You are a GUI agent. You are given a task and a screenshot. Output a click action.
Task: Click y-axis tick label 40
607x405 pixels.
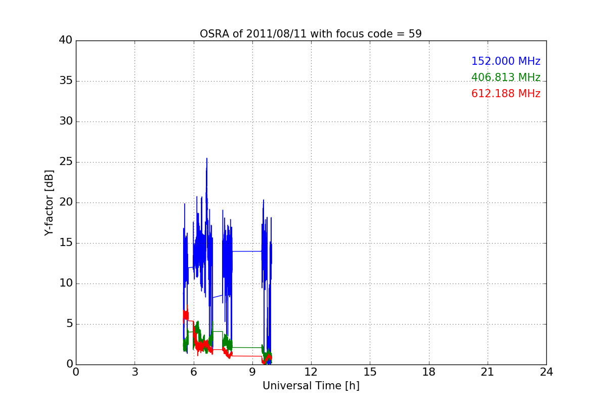66,40
